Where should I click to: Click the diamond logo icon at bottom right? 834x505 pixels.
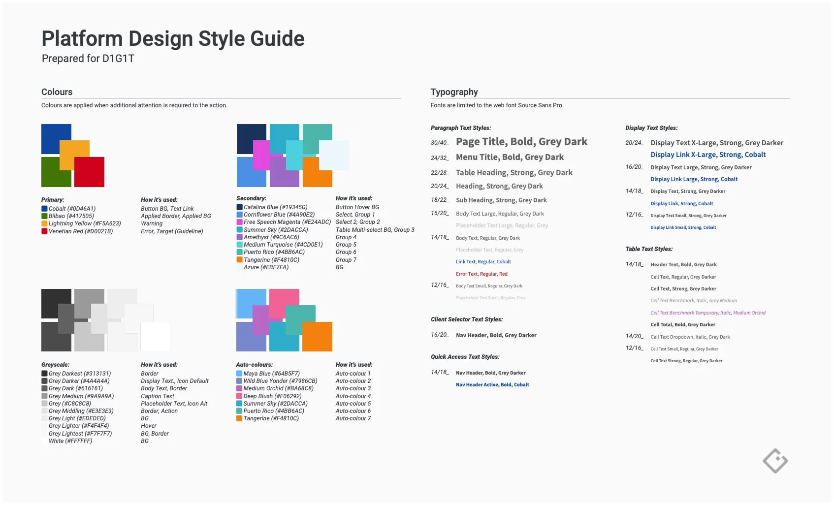point(775,461)
